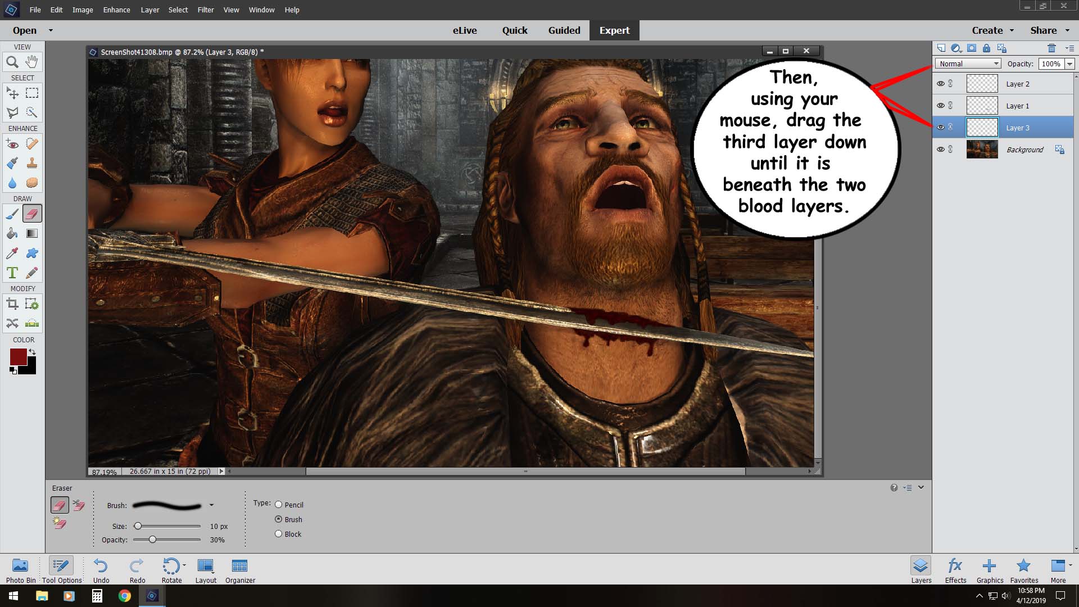
Task: Lock transparent pixels of the layer
Action: point(1002,48)
